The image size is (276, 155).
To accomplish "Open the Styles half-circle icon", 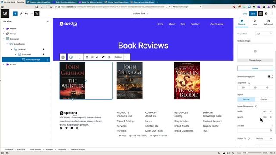I will (x=266, y=13).
